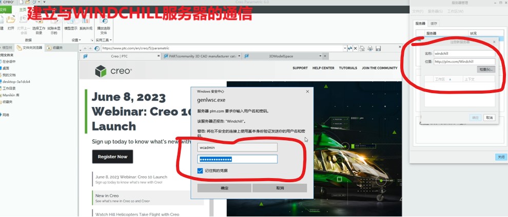Click the 名称 field containing windchill
The height and width of the screenshot is (217, 508).
(x=464, y=54)
